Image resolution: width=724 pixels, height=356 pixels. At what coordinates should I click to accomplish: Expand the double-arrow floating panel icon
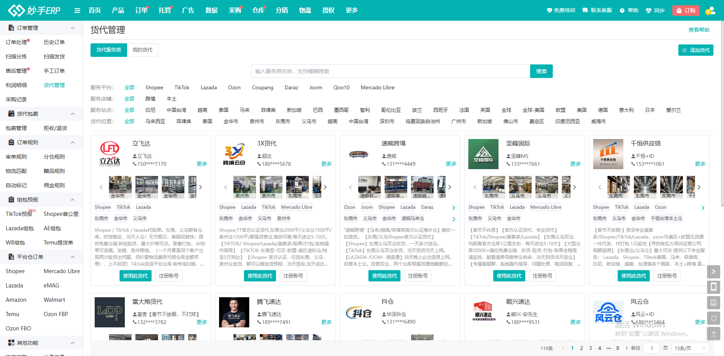[713, 272]
